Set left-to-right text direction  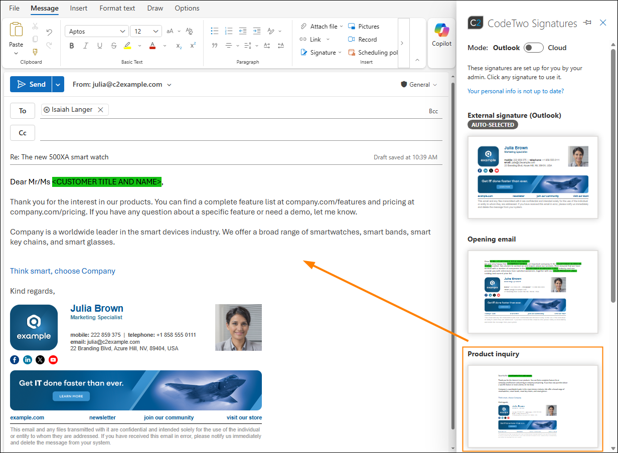[266, 46]
